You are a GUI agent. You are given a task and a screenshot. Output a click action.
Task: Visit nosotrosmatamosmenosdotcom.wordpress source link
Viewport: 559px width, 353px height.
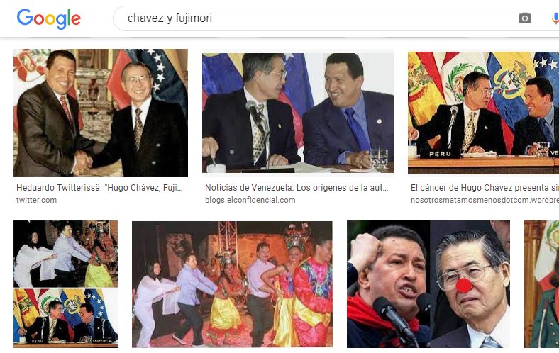(485, 200)
